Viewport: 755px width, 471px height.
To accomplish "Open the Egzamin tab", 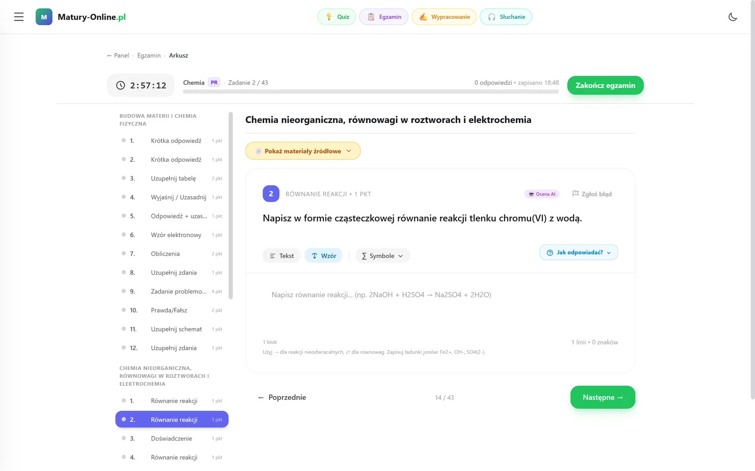I will [x=384, y=17].
